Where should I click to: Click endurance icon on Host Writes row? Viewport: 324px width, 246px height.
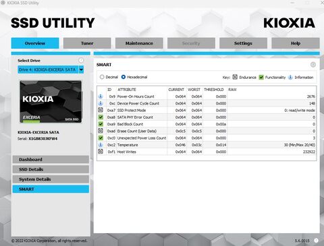click(101, 152)
